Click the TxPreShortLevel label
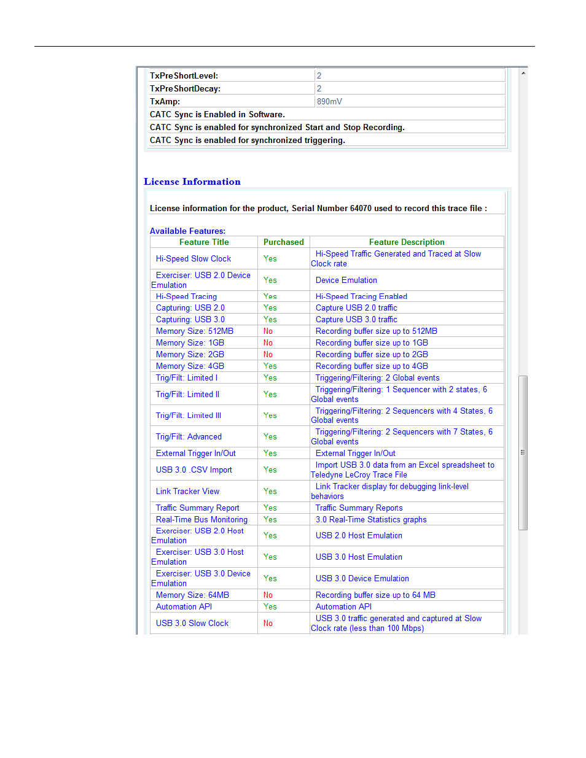Screen dimensions: 586x758 pos(184,76)
